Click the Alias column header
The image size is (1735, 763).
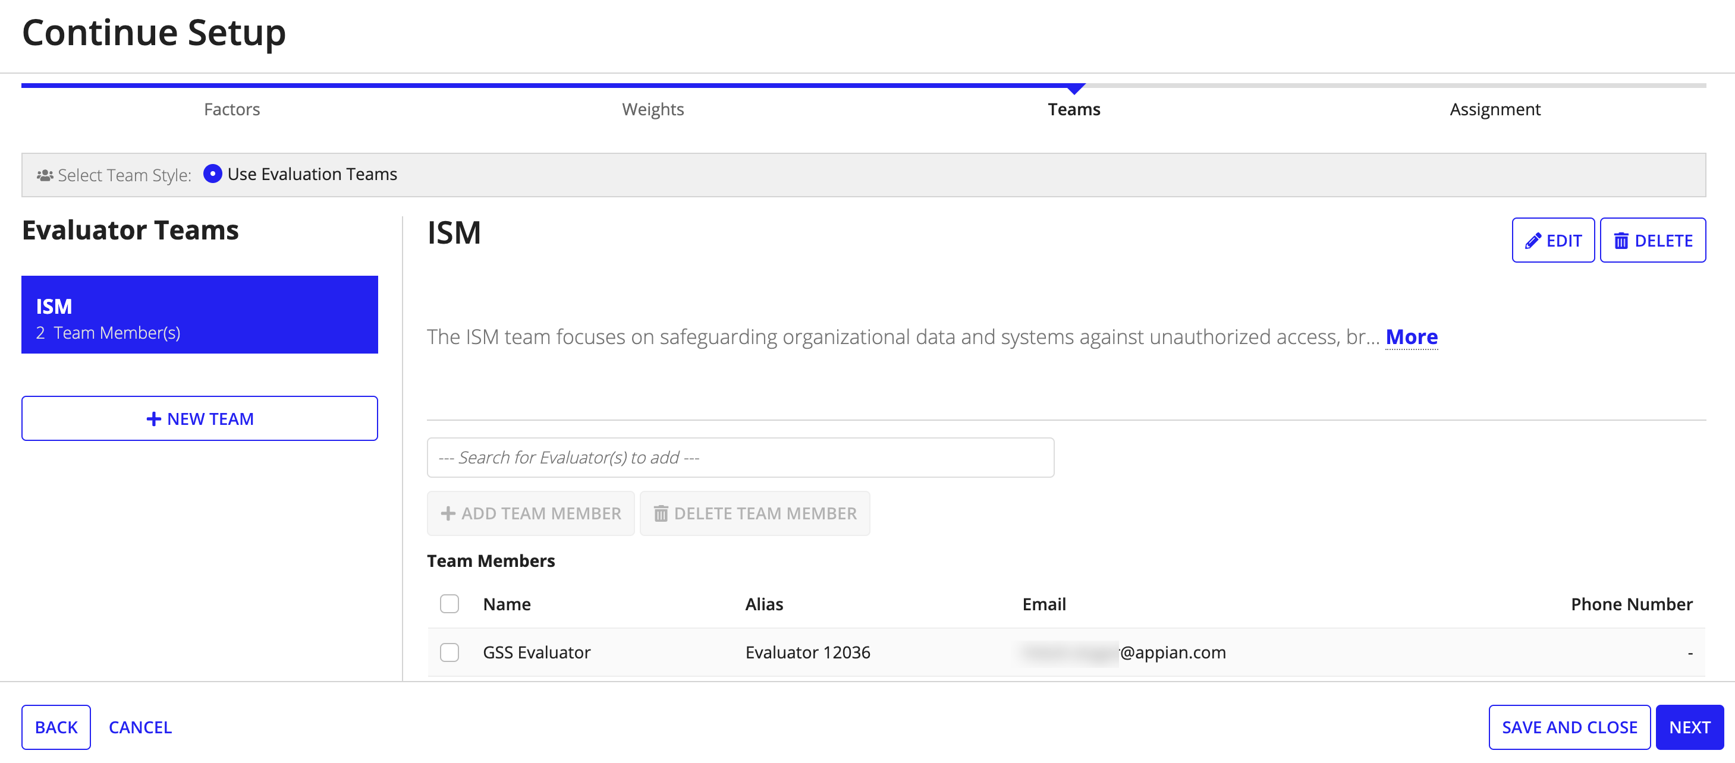pos(764,604)
